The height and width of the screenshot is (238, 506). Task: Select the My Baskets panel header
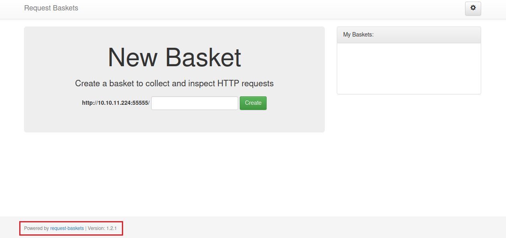point(409,35)
